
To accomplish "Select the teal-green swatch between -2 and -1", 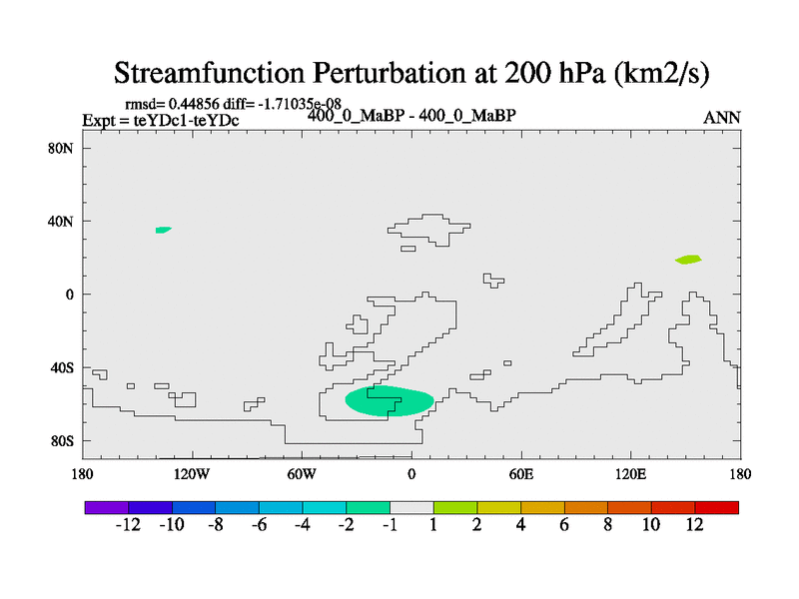I will (368, 507).
